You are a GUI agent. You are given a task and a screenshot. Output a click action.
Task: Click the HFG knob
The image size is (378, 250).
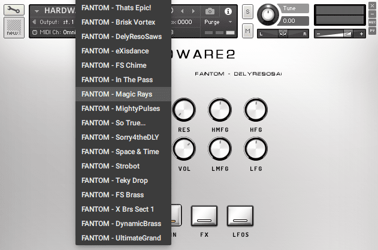[x=256, y=110]
